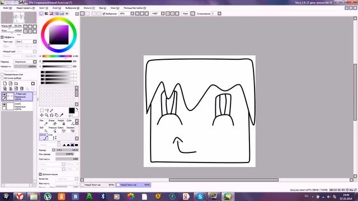
Task: Select the eyedropper color picker tool
Action: [61, 116]
